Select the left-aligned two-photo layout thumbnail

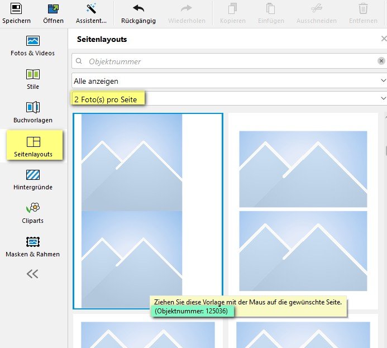tap(147, 211)
